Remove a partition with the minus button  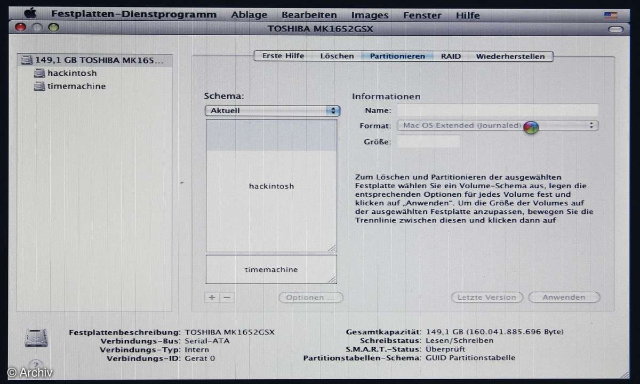point(227,298)
